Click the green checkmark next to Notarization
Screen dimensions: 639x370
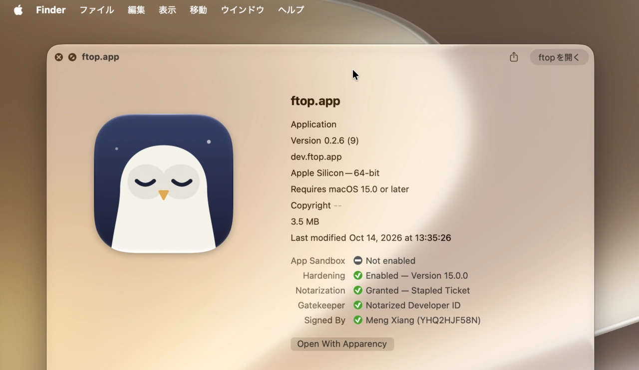[x=357, y=291]
